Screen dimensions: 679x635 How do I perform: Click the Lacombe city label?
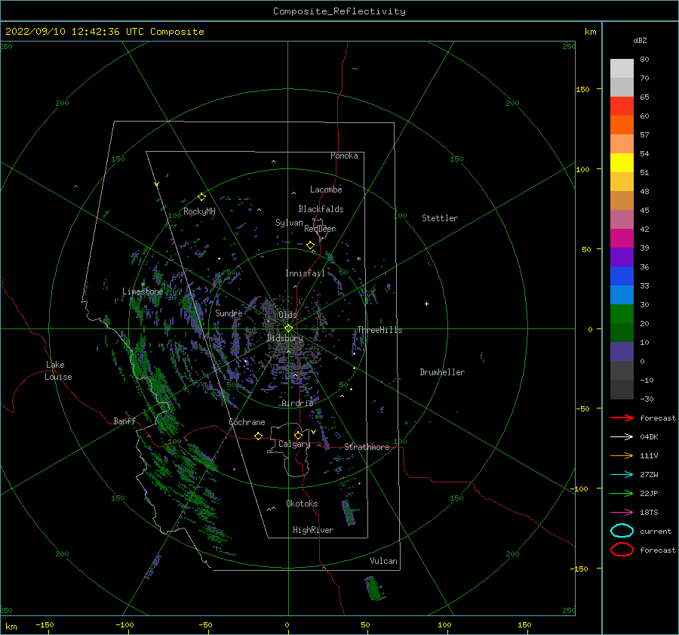326,190
